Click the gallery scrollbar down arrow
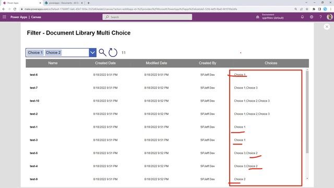 [307, 178]
